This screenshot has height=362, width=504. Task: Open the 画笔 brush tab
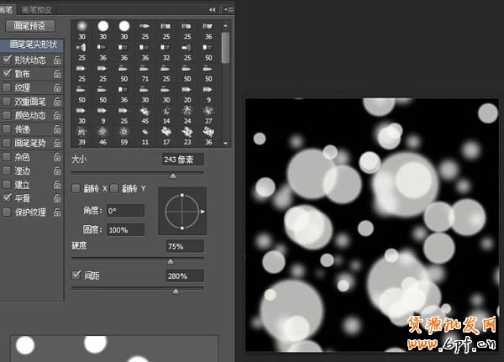point(8,8)
